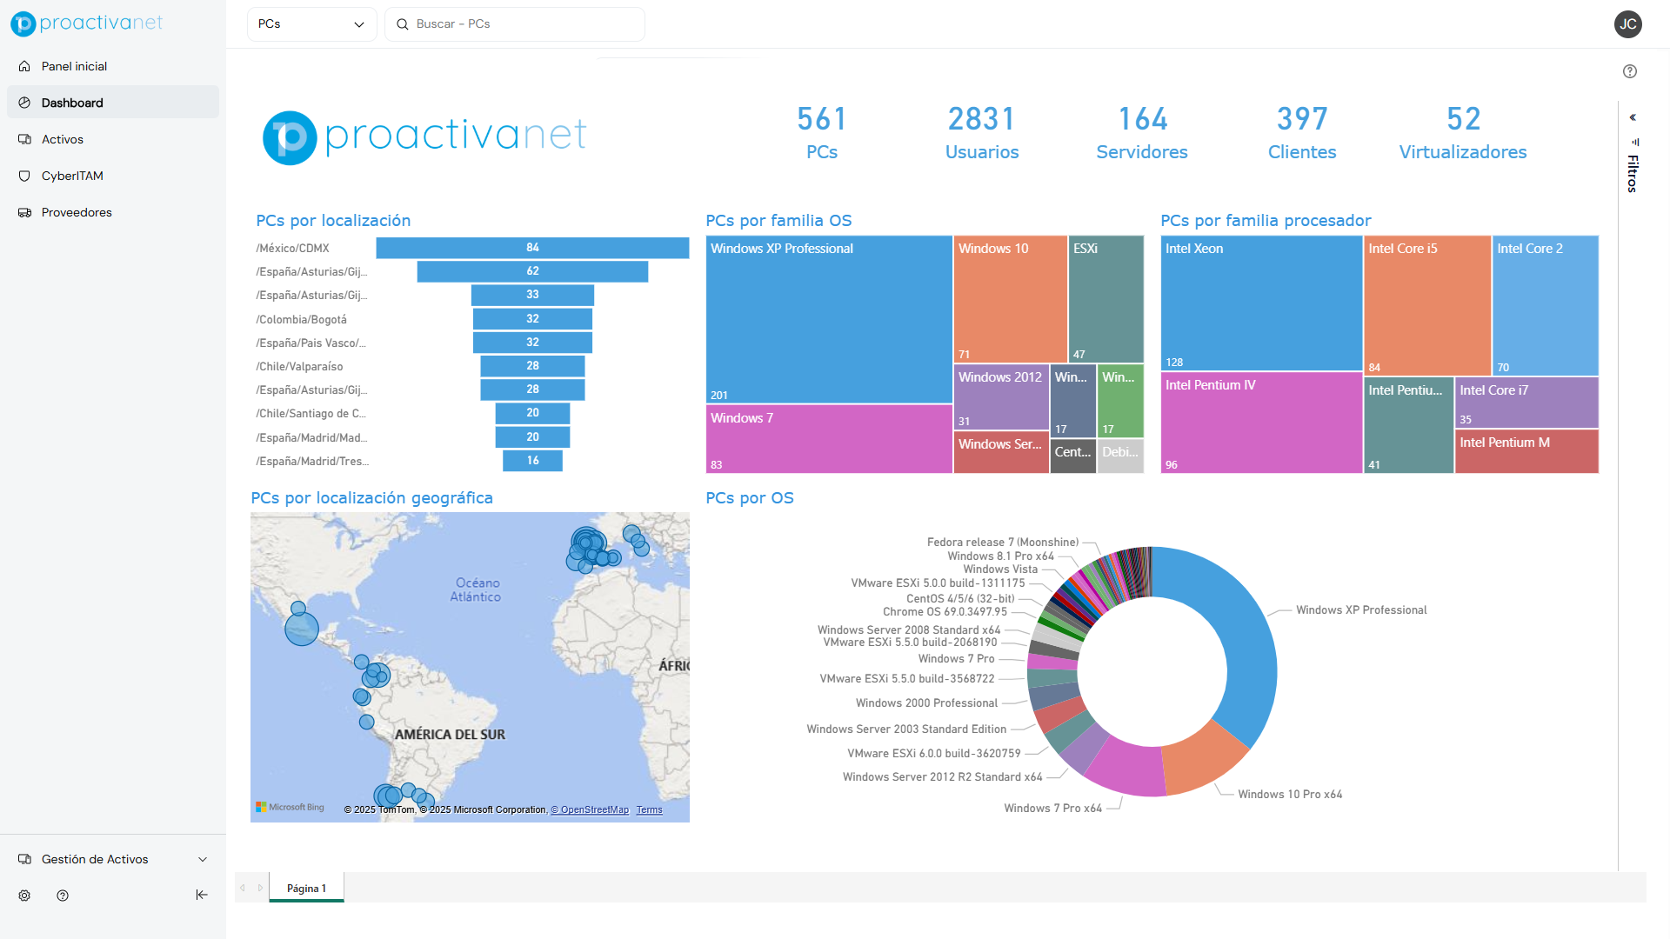Open the PCs category dropdown
The image size is (1670, 939).
click(x=311, y=23)
